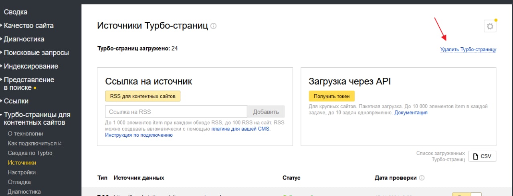Click the Добавить button

266,111
